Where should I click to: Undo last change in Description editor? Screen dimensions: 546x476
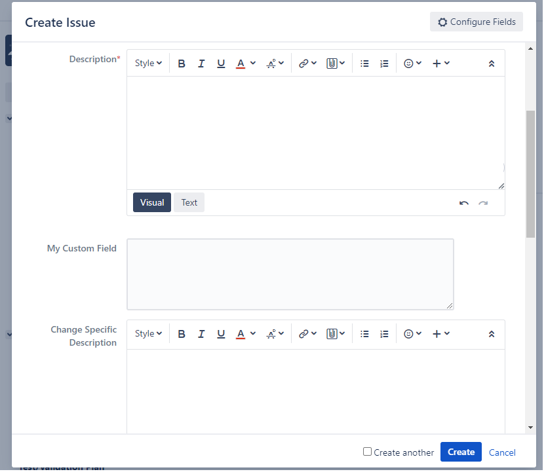click(464, 204)
